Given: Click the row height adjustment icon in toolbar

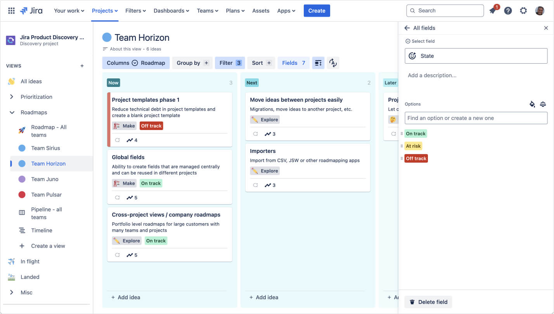Looking at the screenshot, I should (318, 62).
